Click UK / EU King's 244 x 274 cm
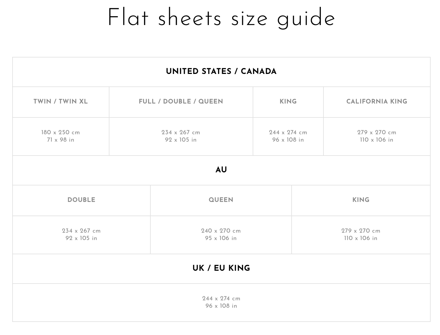The height and width of the screenshot is (335, 440). coord(221,299)
